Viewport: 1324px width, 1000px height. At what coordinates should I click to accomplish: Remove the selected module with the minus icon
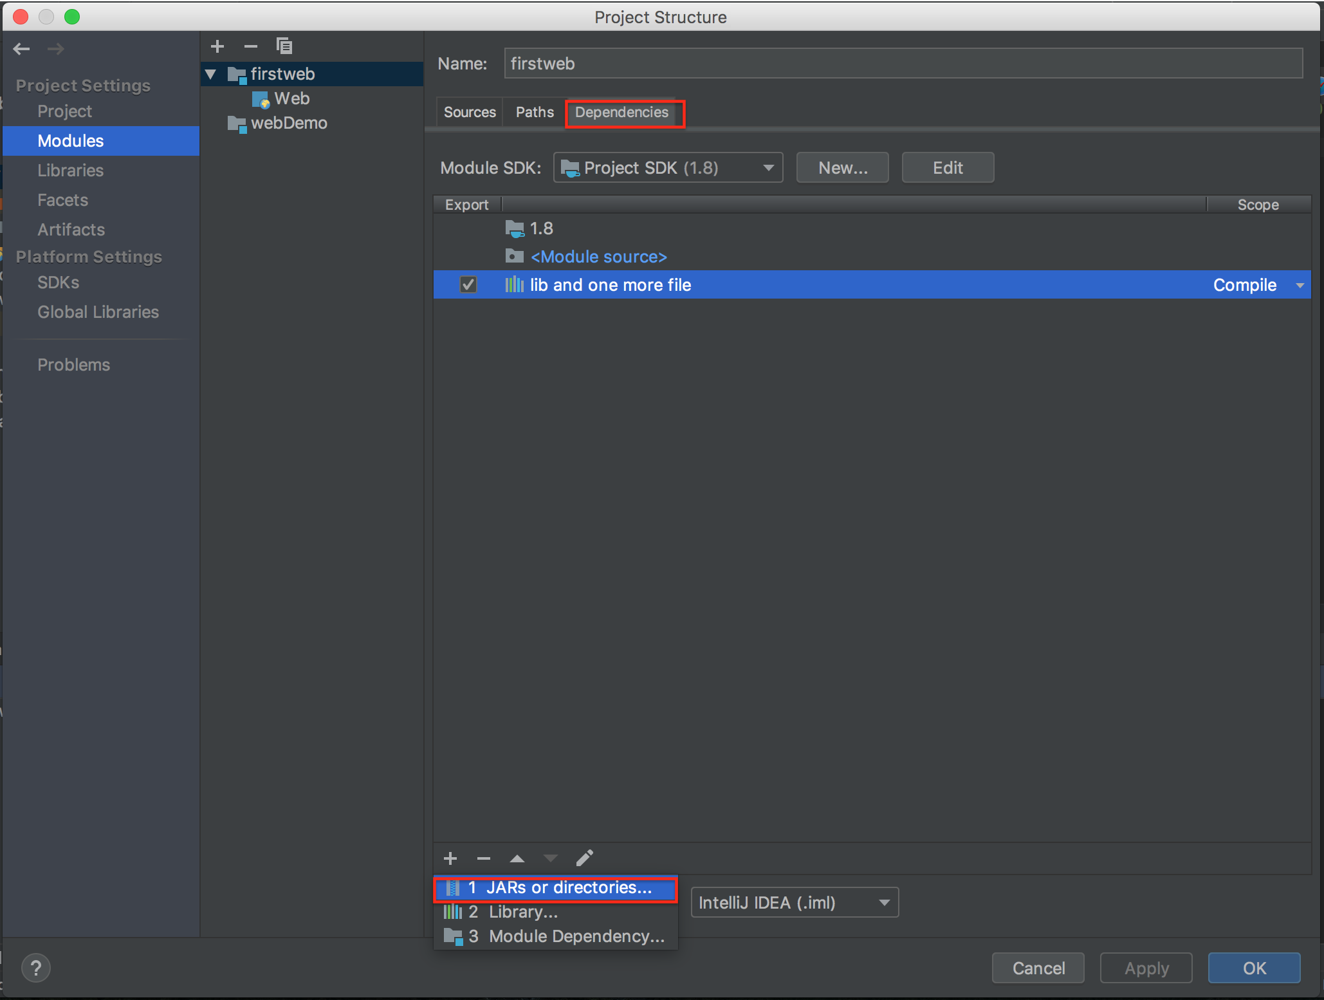coord(251,46)
